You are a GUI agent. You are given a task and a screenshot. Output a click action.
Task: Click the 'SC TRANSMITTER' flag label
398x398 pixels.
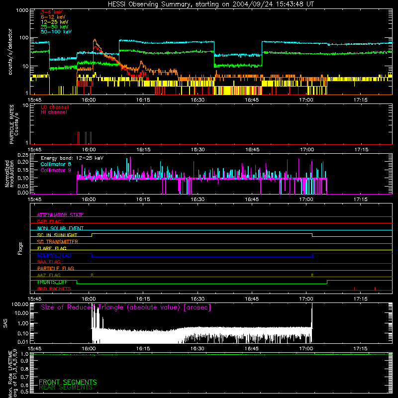[x=57, y=242]
